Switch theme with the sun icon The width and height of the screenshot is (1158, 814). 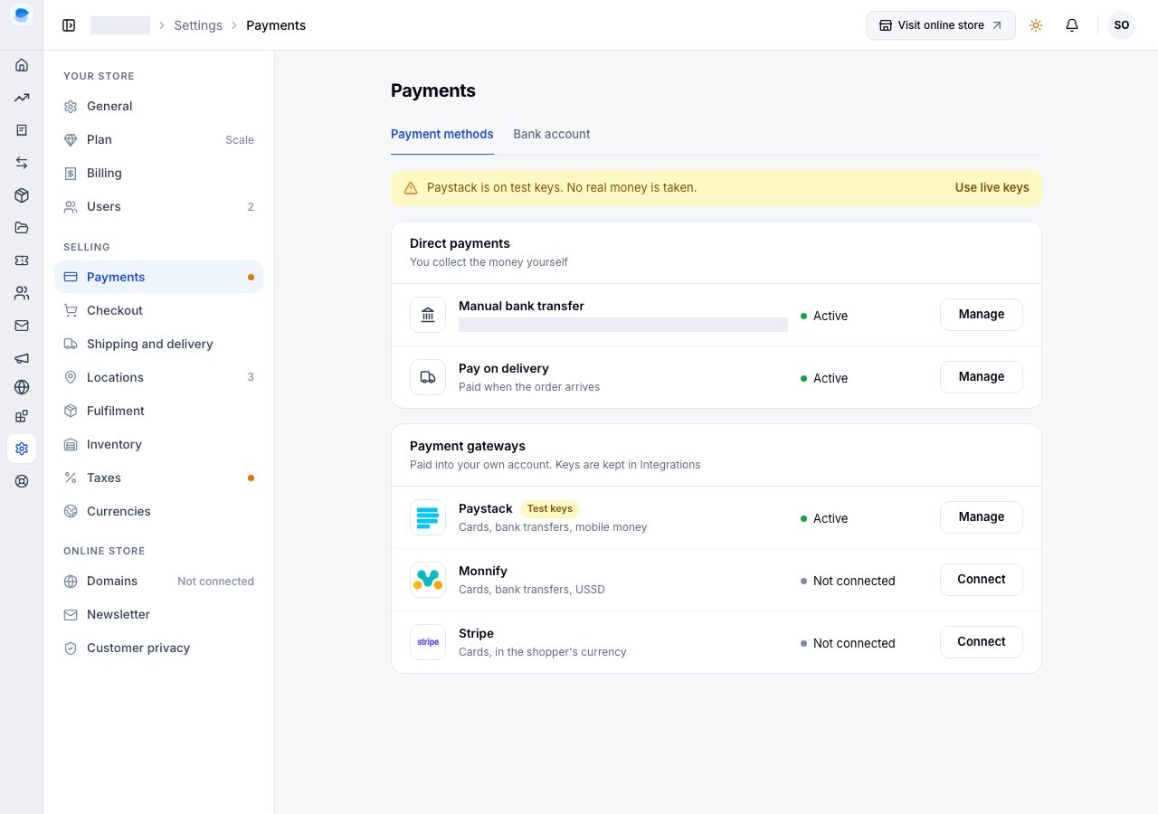1036,25
